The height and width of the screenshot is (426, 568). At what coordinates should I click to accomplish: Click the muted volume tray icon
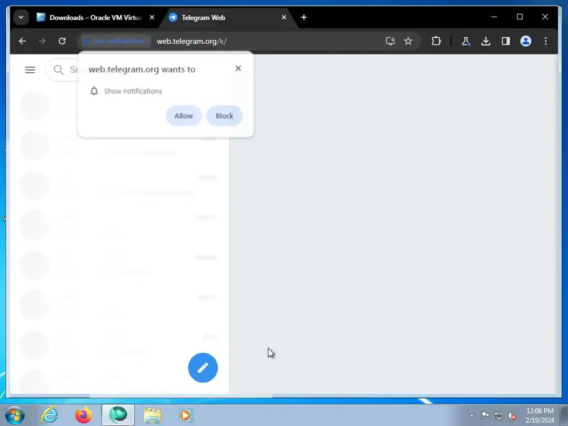512,416
